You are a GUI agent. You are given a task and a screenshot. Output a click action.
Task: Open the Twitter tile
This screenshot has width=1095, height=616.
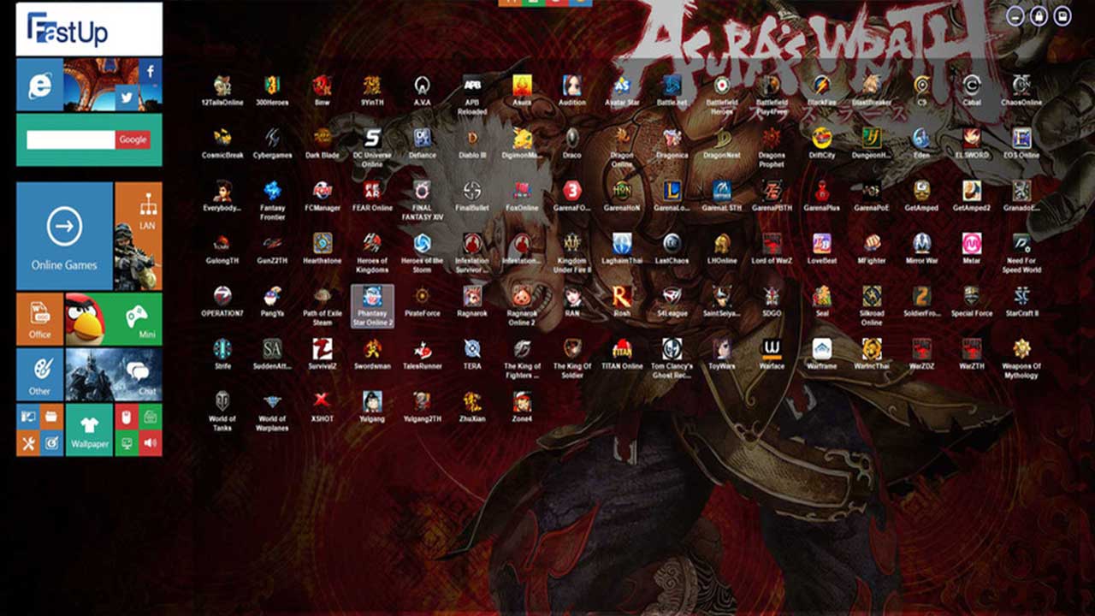[127, 98]
